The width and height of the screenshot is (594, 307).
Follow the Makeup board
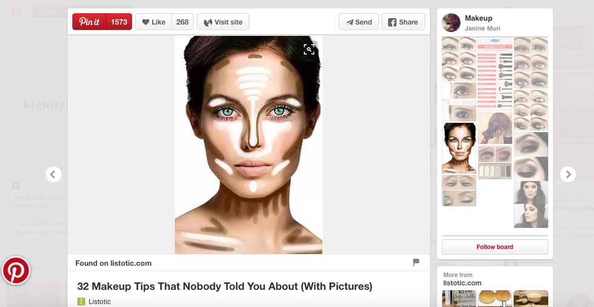pos(495,246)
